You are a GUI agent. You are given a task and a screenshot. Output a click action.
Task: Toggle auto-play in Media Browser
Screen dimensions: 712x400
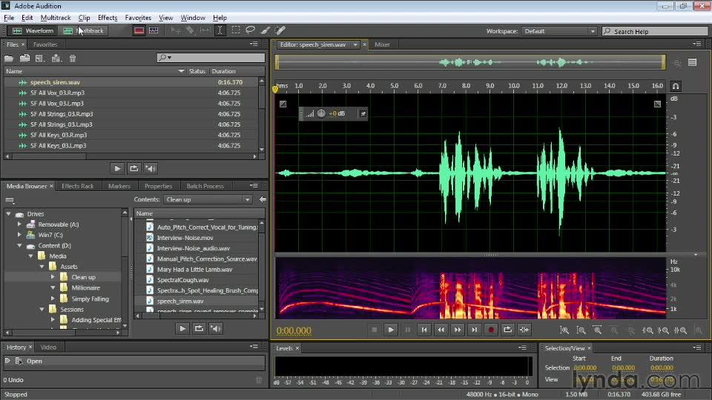point(216,329)
